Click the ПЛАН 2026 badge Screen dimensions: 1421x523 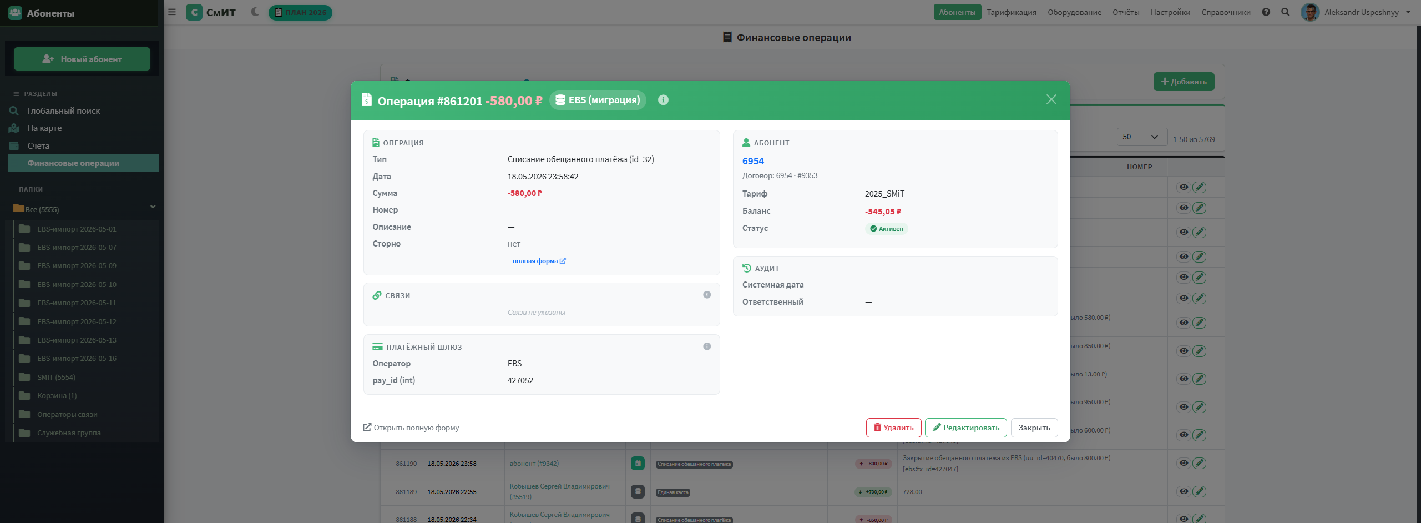click(300, 12)
